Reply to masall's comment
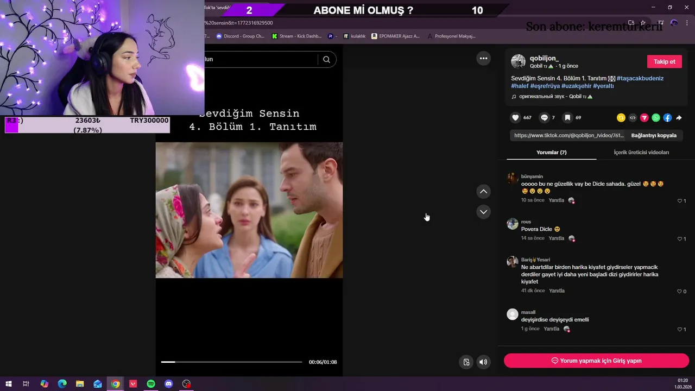 pos(551,329)
